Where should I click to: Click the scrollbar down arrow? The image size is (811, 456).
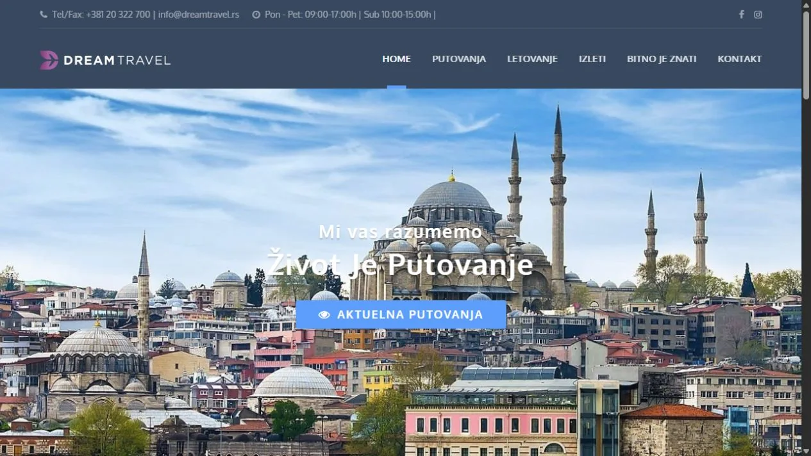[806, 451]
